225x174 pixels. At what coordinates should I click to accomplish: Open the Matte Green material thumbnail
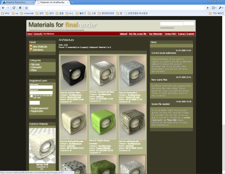pos(103,121)
